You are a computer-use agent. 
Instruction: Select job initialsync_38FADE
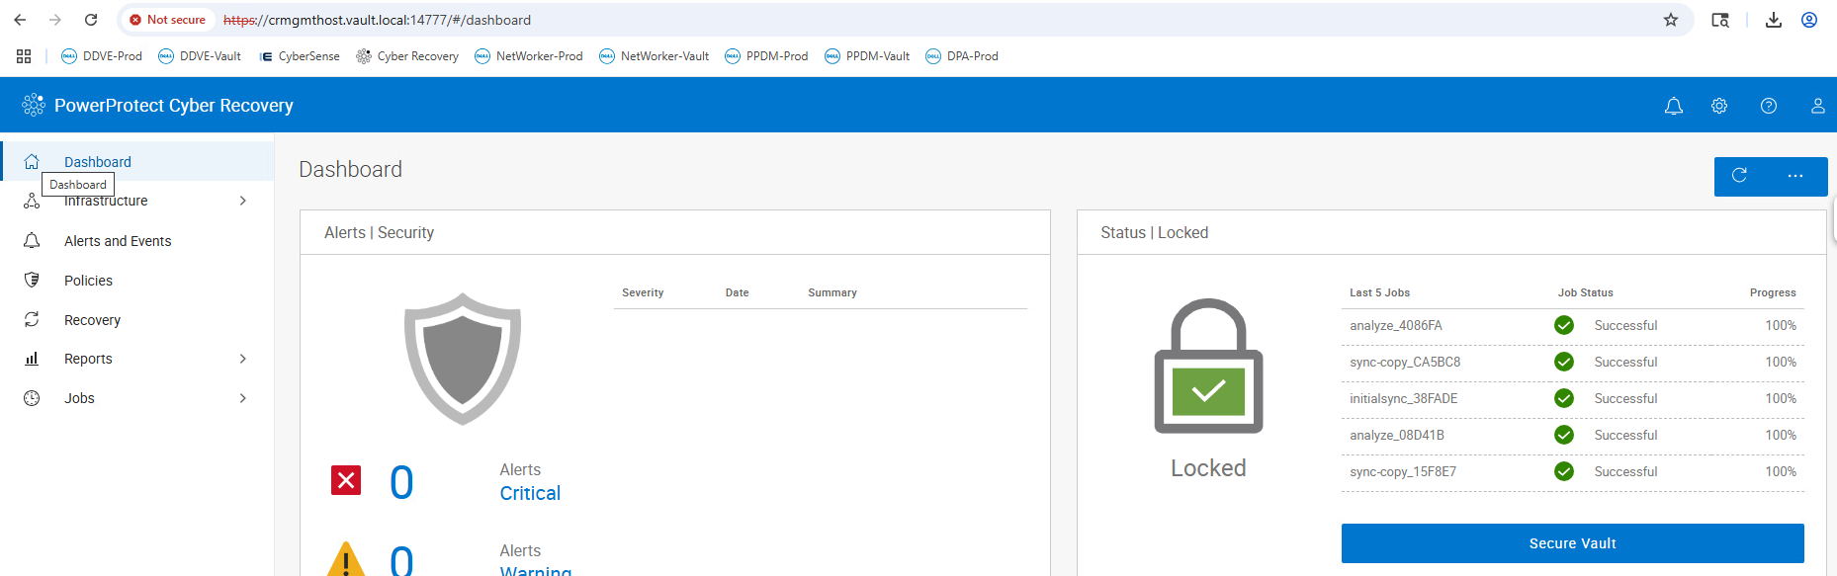[1403, 398]
